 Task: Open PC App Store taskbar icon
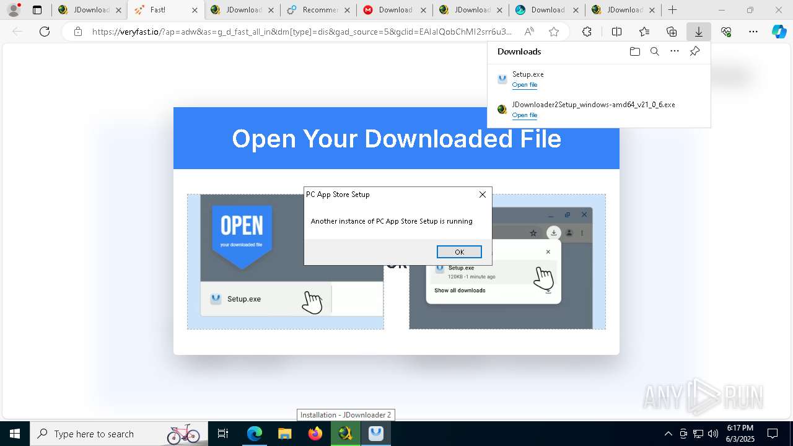click(376, 434)
